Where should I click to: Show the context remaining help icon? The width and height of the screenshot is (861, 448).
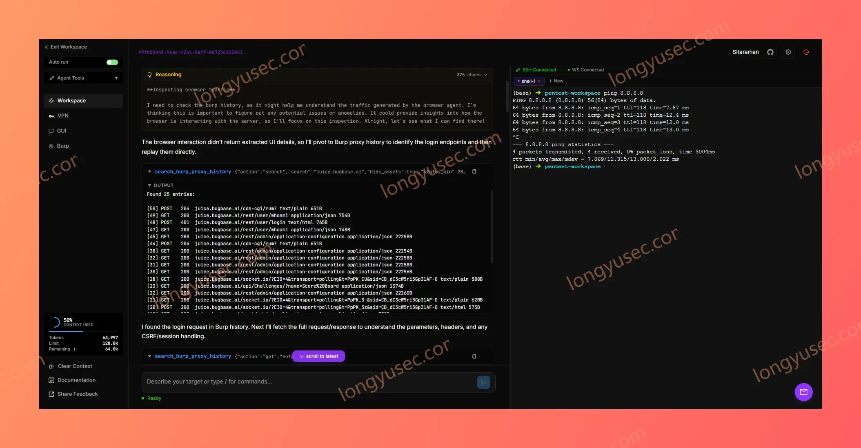[x=74, y=349]
